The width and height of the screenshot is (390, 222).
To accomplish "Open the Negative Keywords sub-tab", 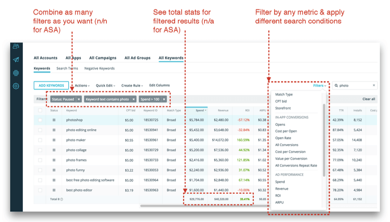I will [99, 68].
